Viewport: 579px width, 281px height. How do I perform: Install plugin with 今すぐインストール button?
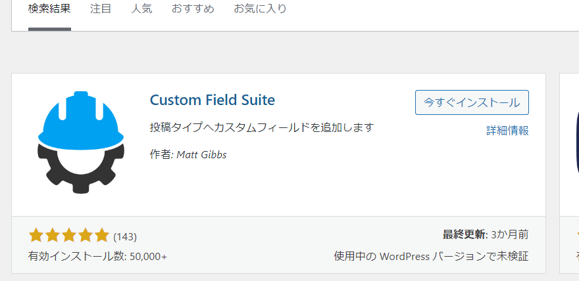[x=472, y=102]
